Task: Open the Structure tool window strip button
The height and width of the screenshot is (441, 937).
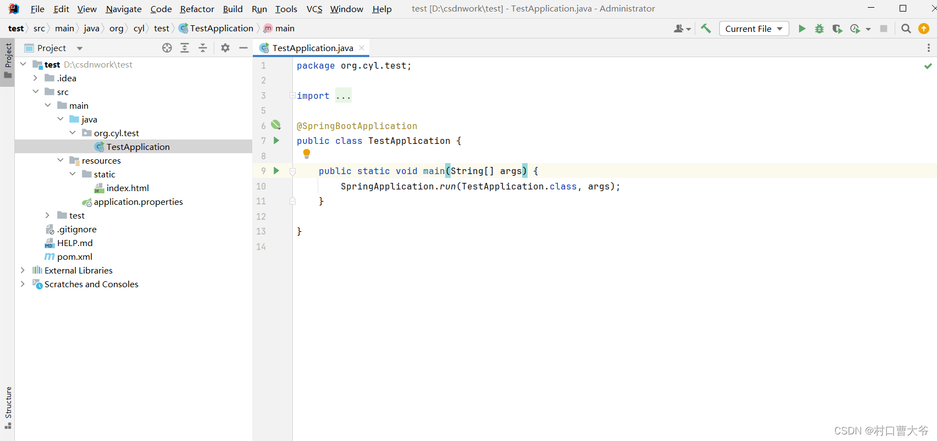Action: (8, 407)
